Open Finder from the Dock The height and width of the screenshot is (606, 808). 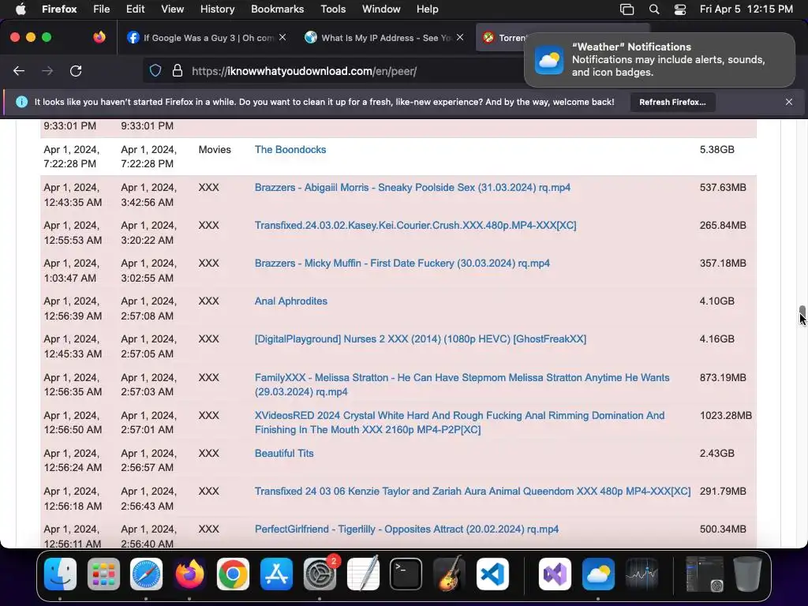[60, 574]
